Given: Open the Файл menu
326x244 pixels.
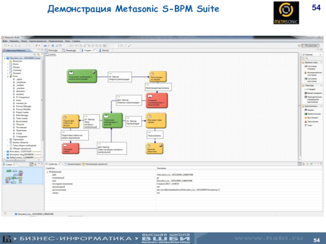Looking at the screenshot, I should [5, 41].
